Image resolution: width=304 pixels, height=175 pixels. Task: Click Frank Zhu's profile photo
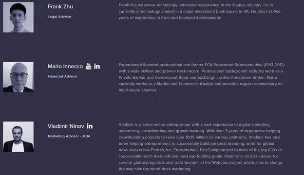pos(18,17)
